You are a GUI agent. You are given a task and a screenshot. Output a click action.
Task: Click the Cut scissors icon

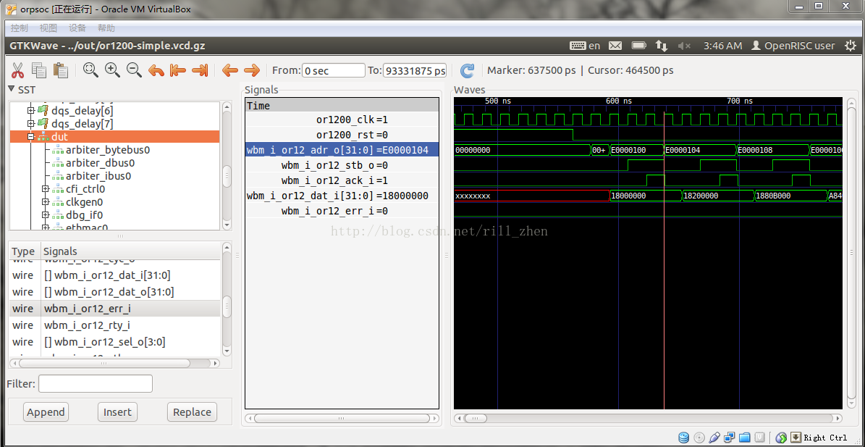[x=17, y=70]
